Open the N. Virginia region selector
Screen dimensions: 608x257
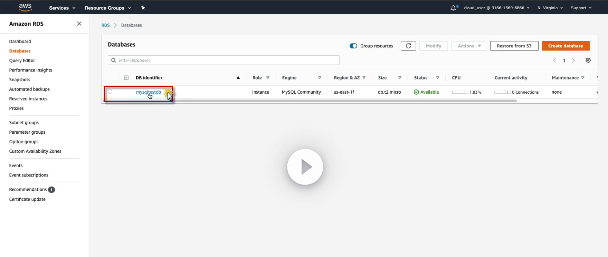tap(550, 8)
